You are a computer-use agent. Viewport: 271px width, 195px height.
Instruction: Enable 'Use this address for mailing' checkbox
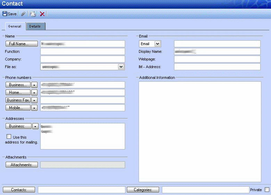click(x=9, y=137)
